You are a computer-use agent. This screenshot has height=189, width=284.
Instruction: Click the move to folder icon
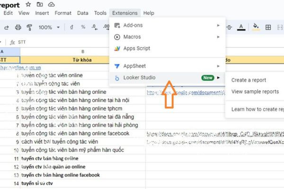[x=40, y=4]
